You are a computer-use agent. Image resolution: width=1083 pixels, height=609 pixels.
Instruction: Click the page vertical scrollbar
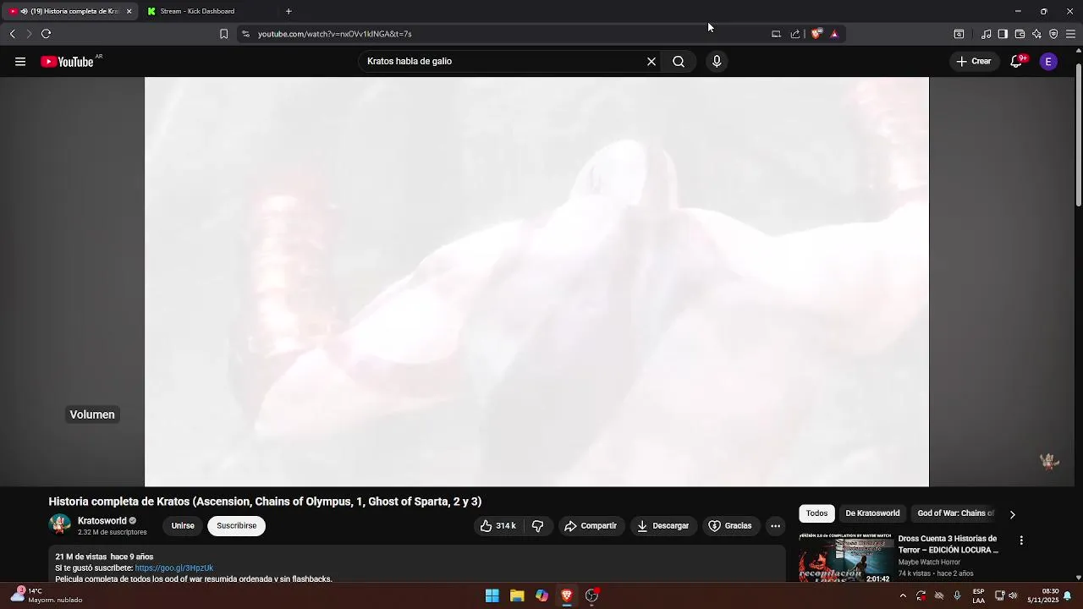tap(1078, 135)
